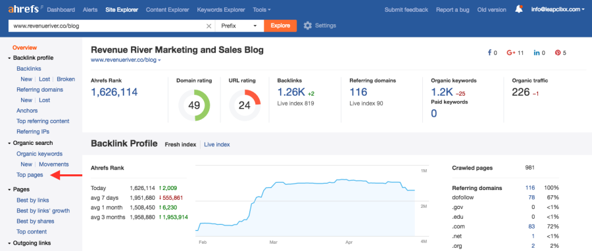Click the orange Explore button

coord(280,26)
